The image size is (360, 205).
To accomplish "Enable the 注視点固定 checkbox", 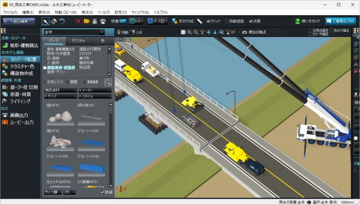I will (311, 30).
